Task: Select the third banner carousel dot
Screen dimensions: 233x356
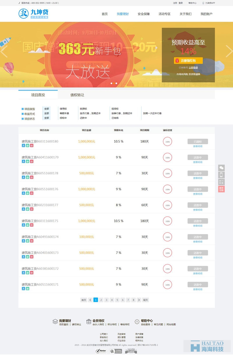Action: pos(116,83)
